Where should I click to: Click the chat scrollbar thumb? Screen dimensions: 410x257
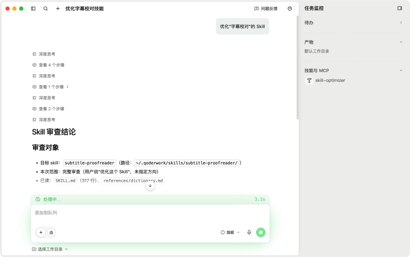click(297, 67)
